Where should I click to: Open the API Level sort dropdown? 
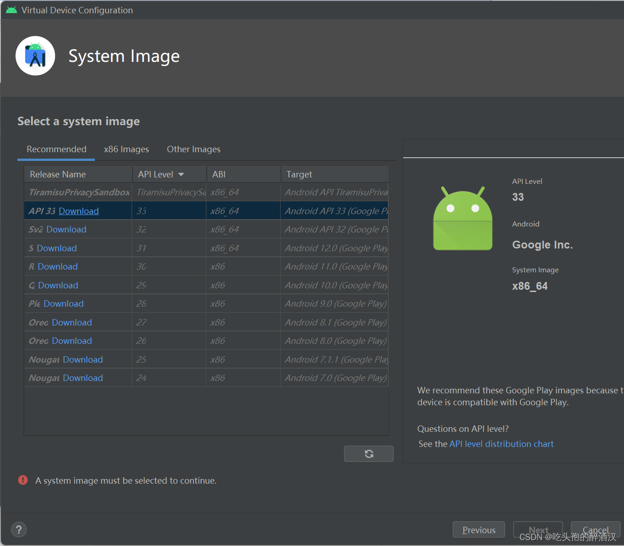(x=181, y=174)
